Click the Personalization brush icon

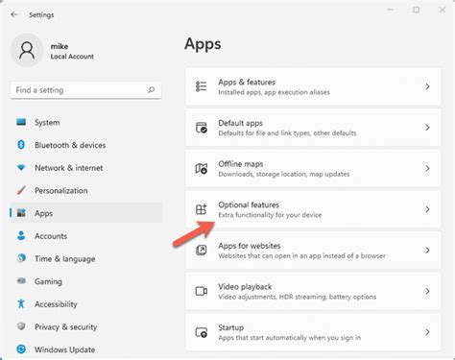click(21, 190)
